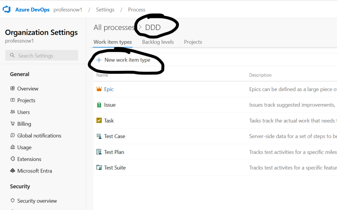The width and height of the screenshot is (337, 210).
Task: Switch to the Projects tab
Action: pos(193,42)
